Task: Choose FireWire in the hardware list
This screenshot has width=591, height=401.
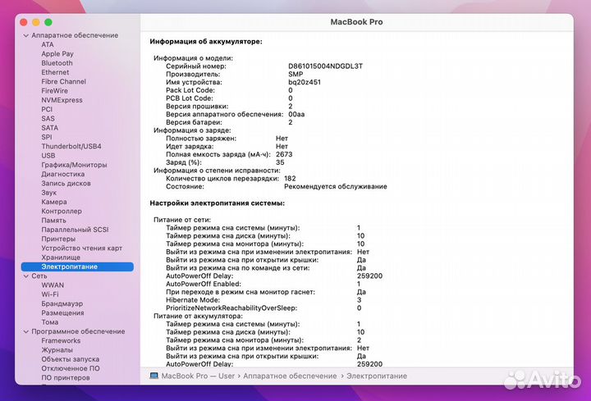Action: (x=55, y=91)
